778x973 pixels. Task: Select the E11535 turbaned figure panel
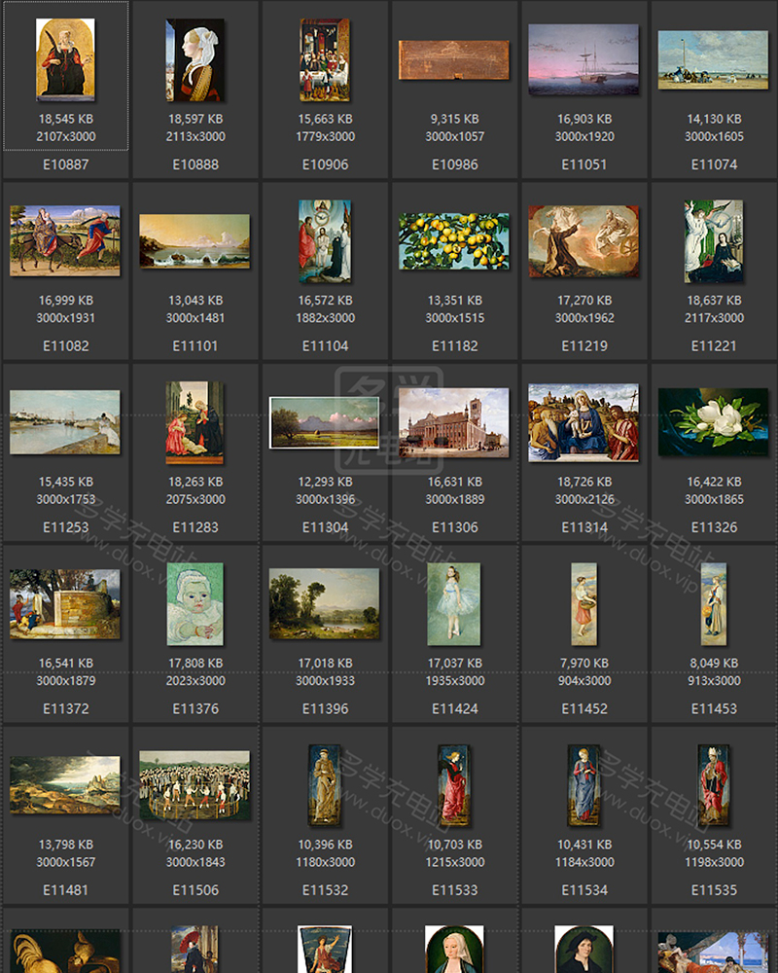click(713, 785)
